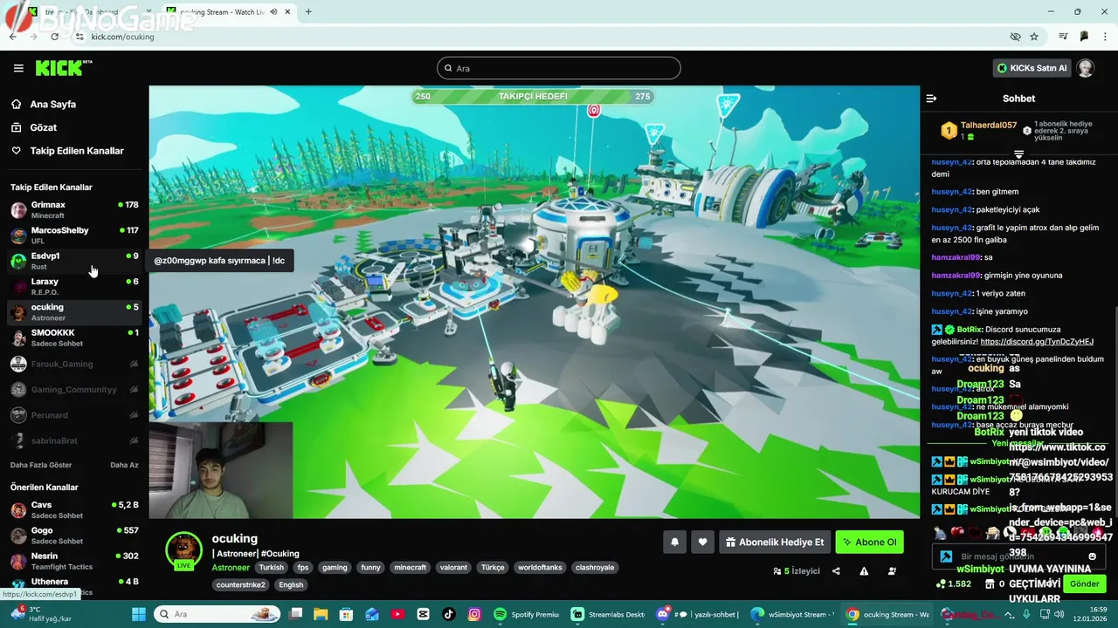Viewport: 1118px width, 628px height.
Task: Collapse the chat panel via Sohbet icon
Action: click(x=931, y=99)
